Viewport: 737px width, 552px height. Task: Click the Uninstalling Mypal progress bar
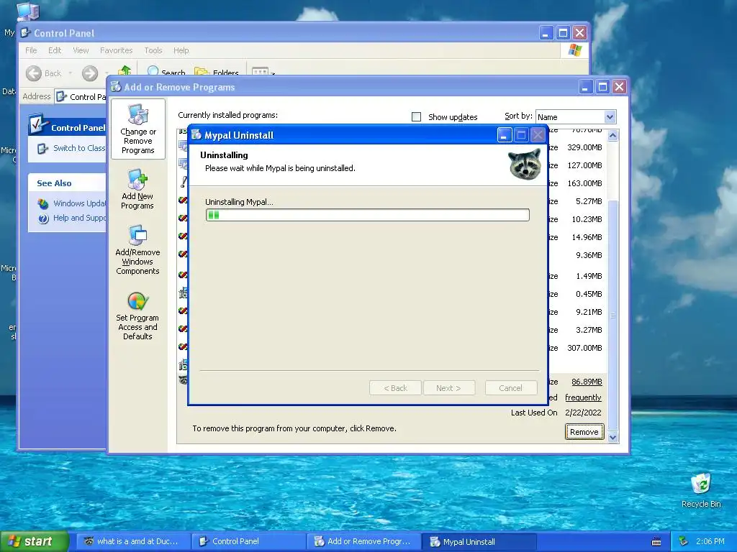point(368,215)
